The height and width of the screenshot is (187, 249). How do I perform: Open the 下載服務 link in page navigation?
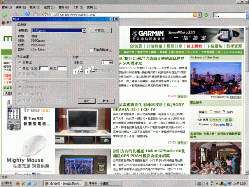click(214, 46)
